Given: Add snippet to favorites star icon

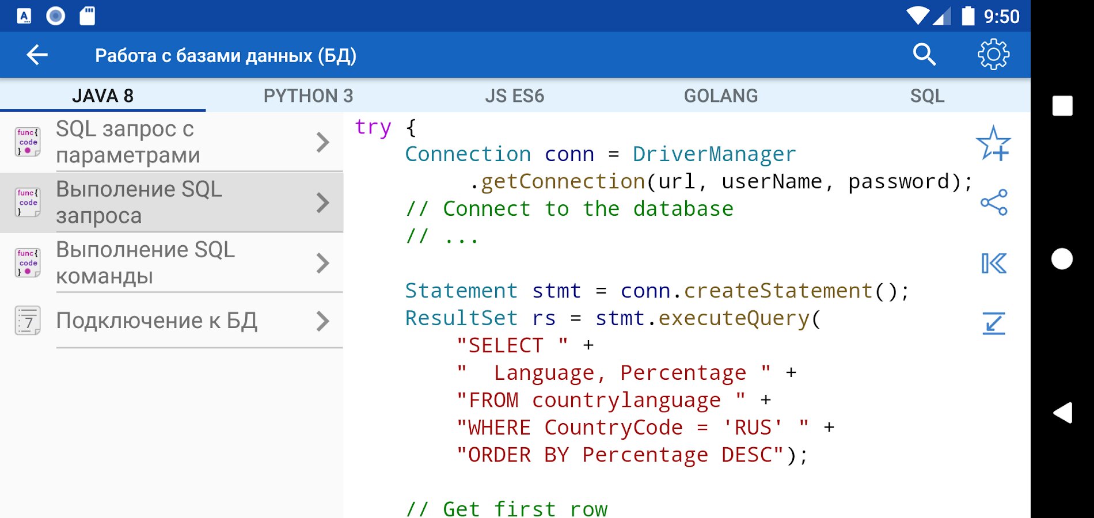Looking at the screenshot, I should click(993, 143).
